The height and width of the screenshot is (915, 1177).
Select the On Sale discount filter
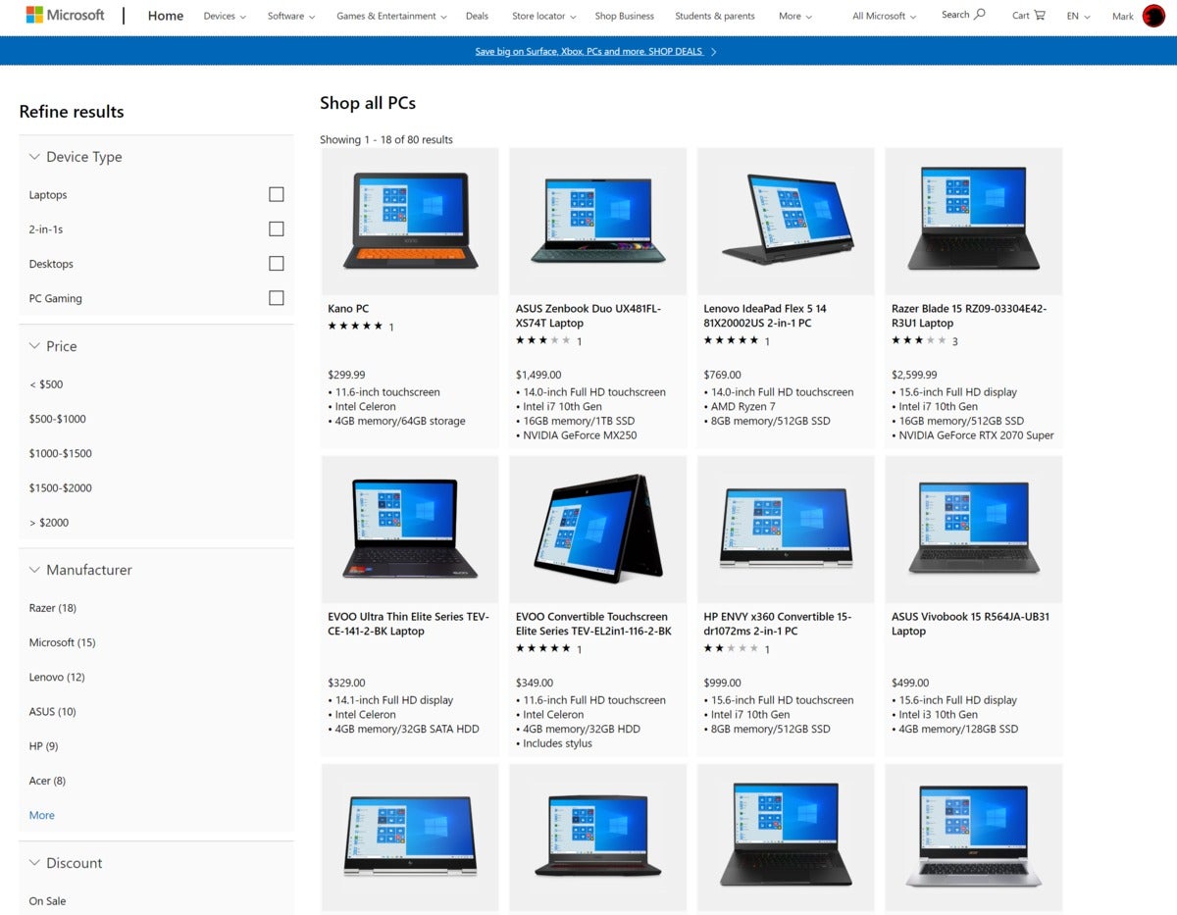47,901
